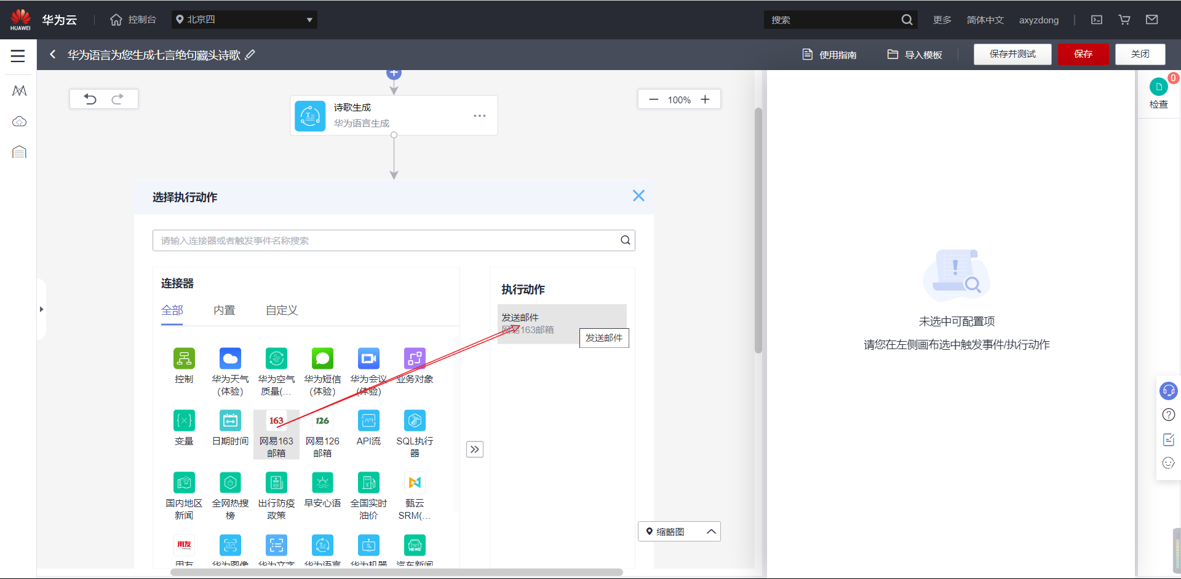Open the help question mark icon
1181x579 pixels.
point(1168,415)
